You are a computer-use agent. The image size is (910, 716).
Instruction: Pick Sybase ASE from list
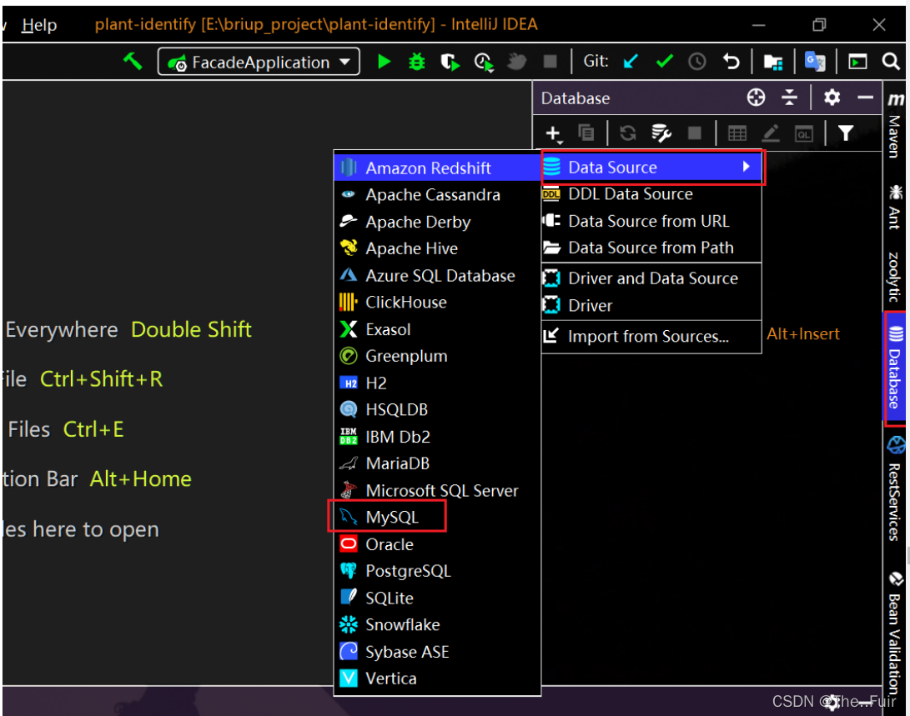[x=438, y=652]
